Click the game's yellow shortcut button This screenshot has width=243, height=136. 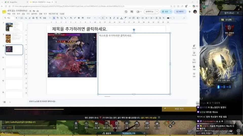click(179, 109)
